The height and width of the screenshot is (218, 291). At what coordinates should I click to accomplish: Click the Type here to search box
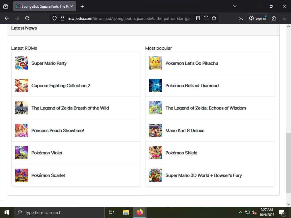coord(59,212)
